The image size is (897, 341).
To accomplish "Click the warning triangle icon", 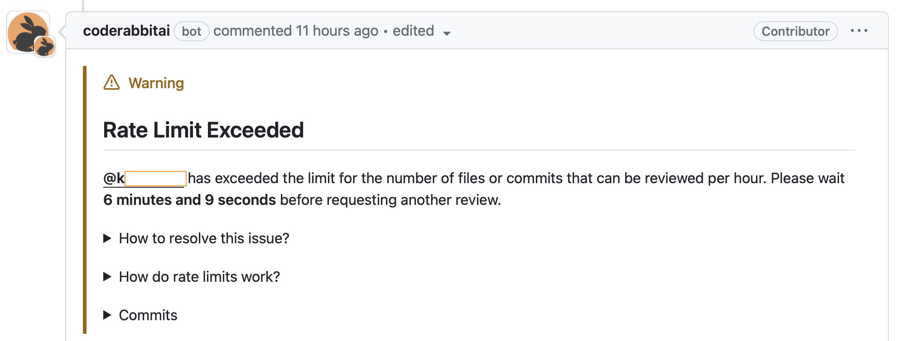I will pyautogui.click(x=111, y=83).
